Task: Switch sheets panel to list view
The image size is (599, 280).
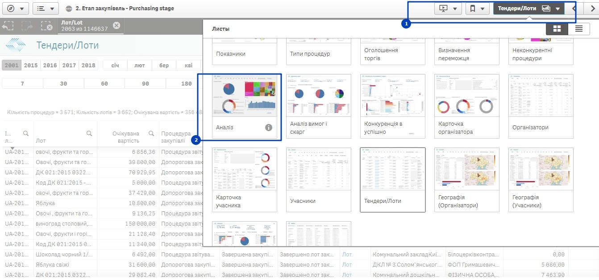Action: (579, 29)
